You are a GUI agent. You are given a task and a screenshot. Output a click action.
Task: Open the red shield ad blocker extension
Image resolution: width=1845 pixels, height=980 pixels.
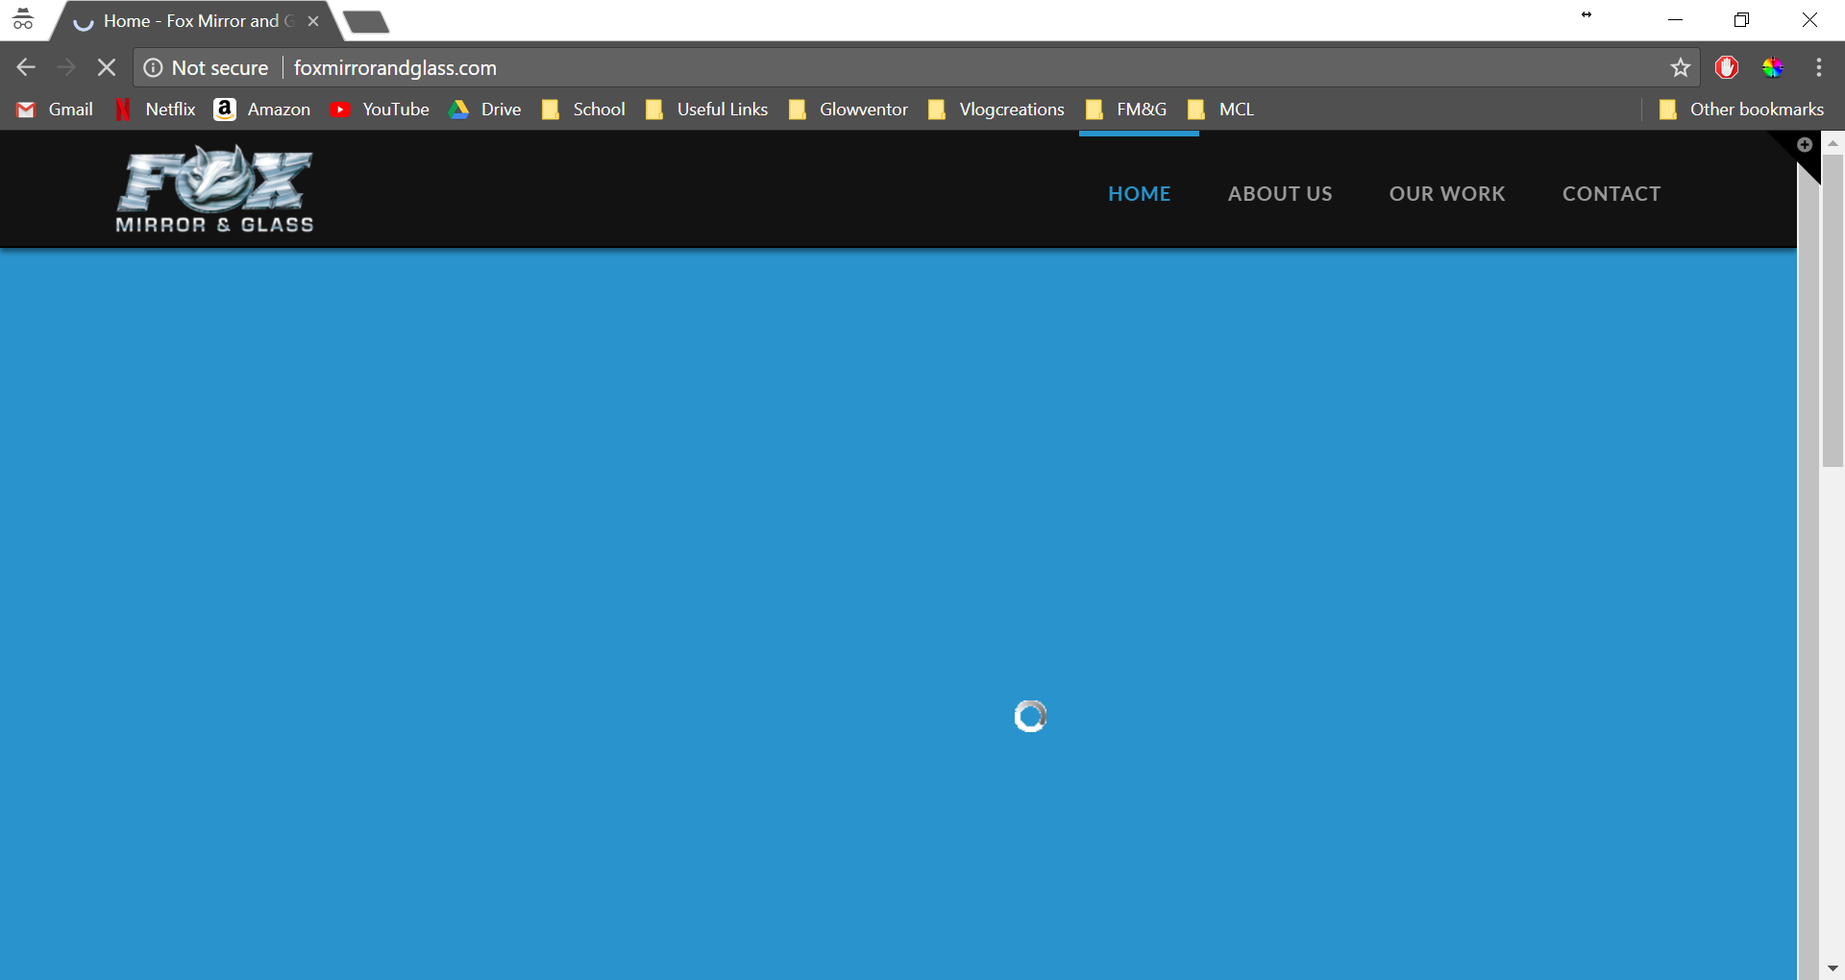coord(1727,67)
